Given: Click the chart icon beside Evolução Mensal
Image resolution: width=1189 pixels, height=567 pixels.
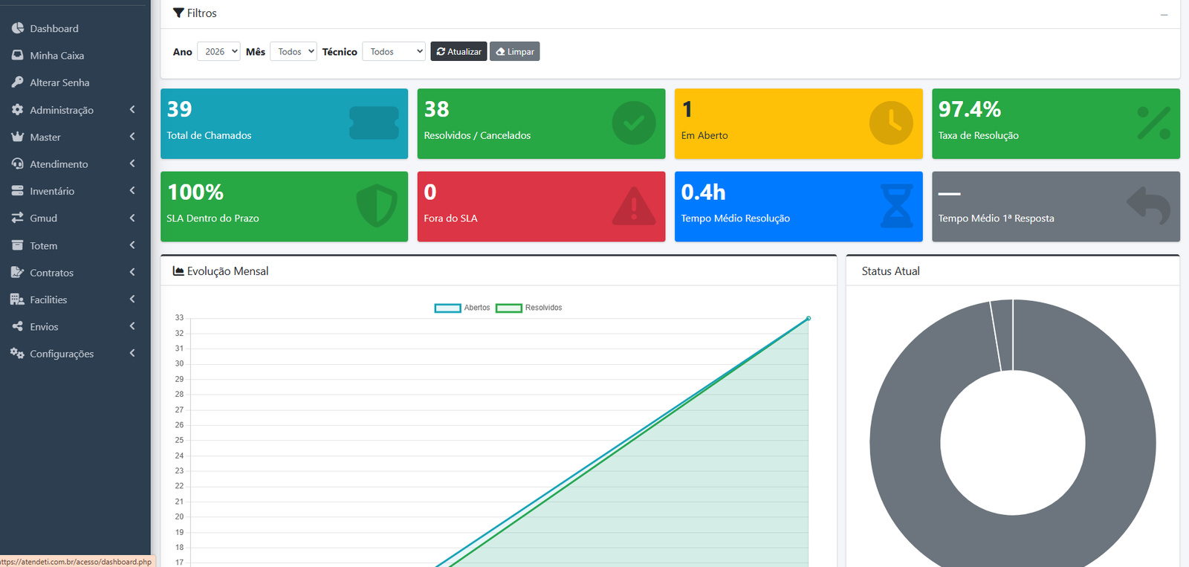Looking at the screenshot, I should pyautogui.click(x=178, y=271).
